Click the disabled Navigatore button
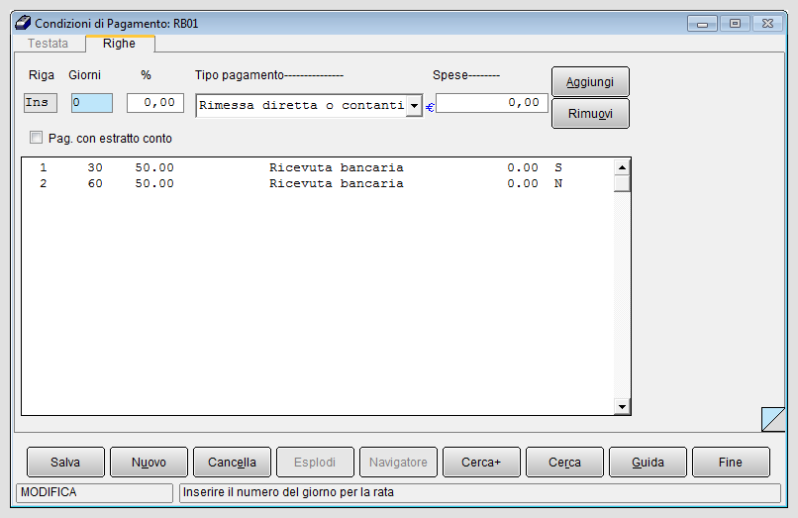Viewport: 798px width, 518px height. click(398, 462)
